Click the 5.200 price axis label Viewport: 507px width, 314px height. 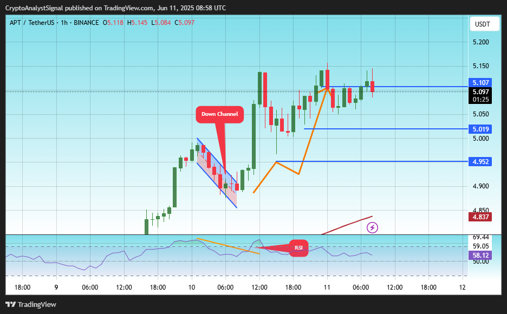481,42
